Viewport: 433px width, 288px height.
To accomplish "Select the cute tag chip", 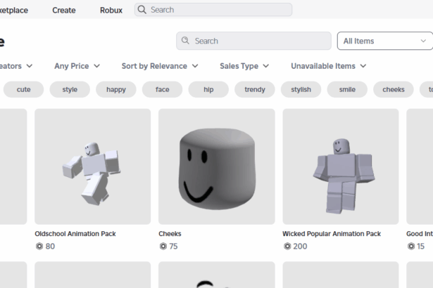I will pyautogui.click(x=23, y=90).
